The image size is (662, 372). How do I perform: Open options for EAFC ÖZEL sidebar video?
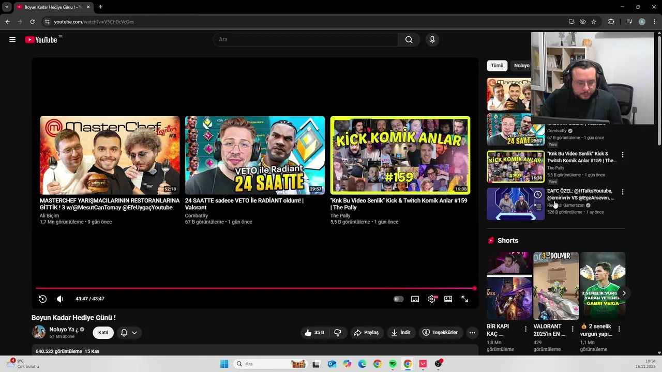pyautogui.click(x=622, y=192)
